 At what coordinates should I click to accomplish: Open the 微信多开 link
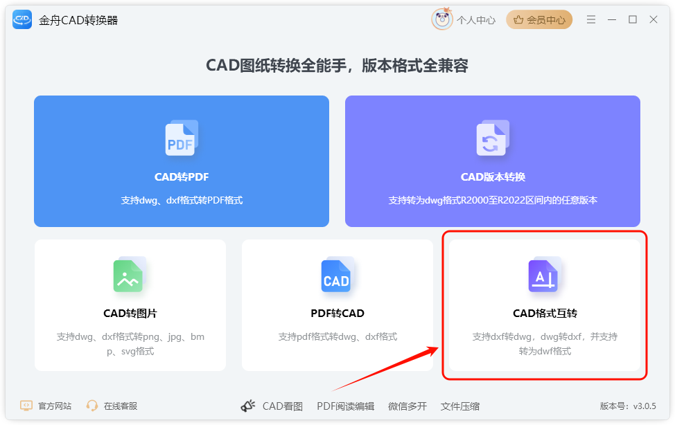tap(407, 406)
